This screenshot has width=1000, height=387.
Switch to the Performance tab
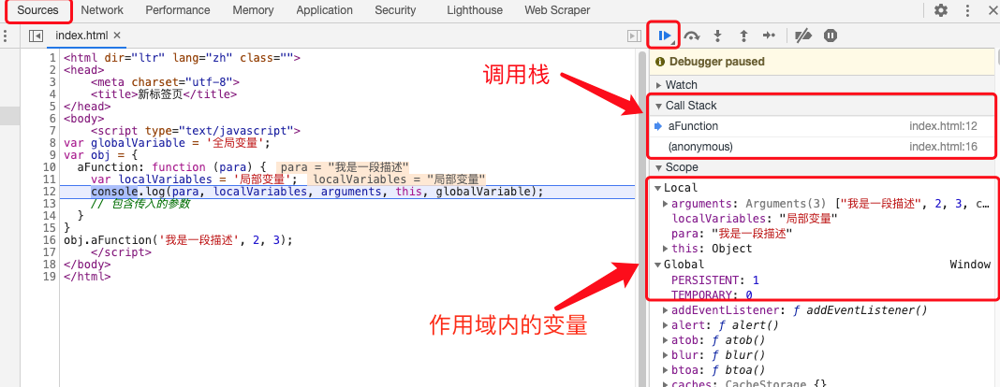coord(177,10)
